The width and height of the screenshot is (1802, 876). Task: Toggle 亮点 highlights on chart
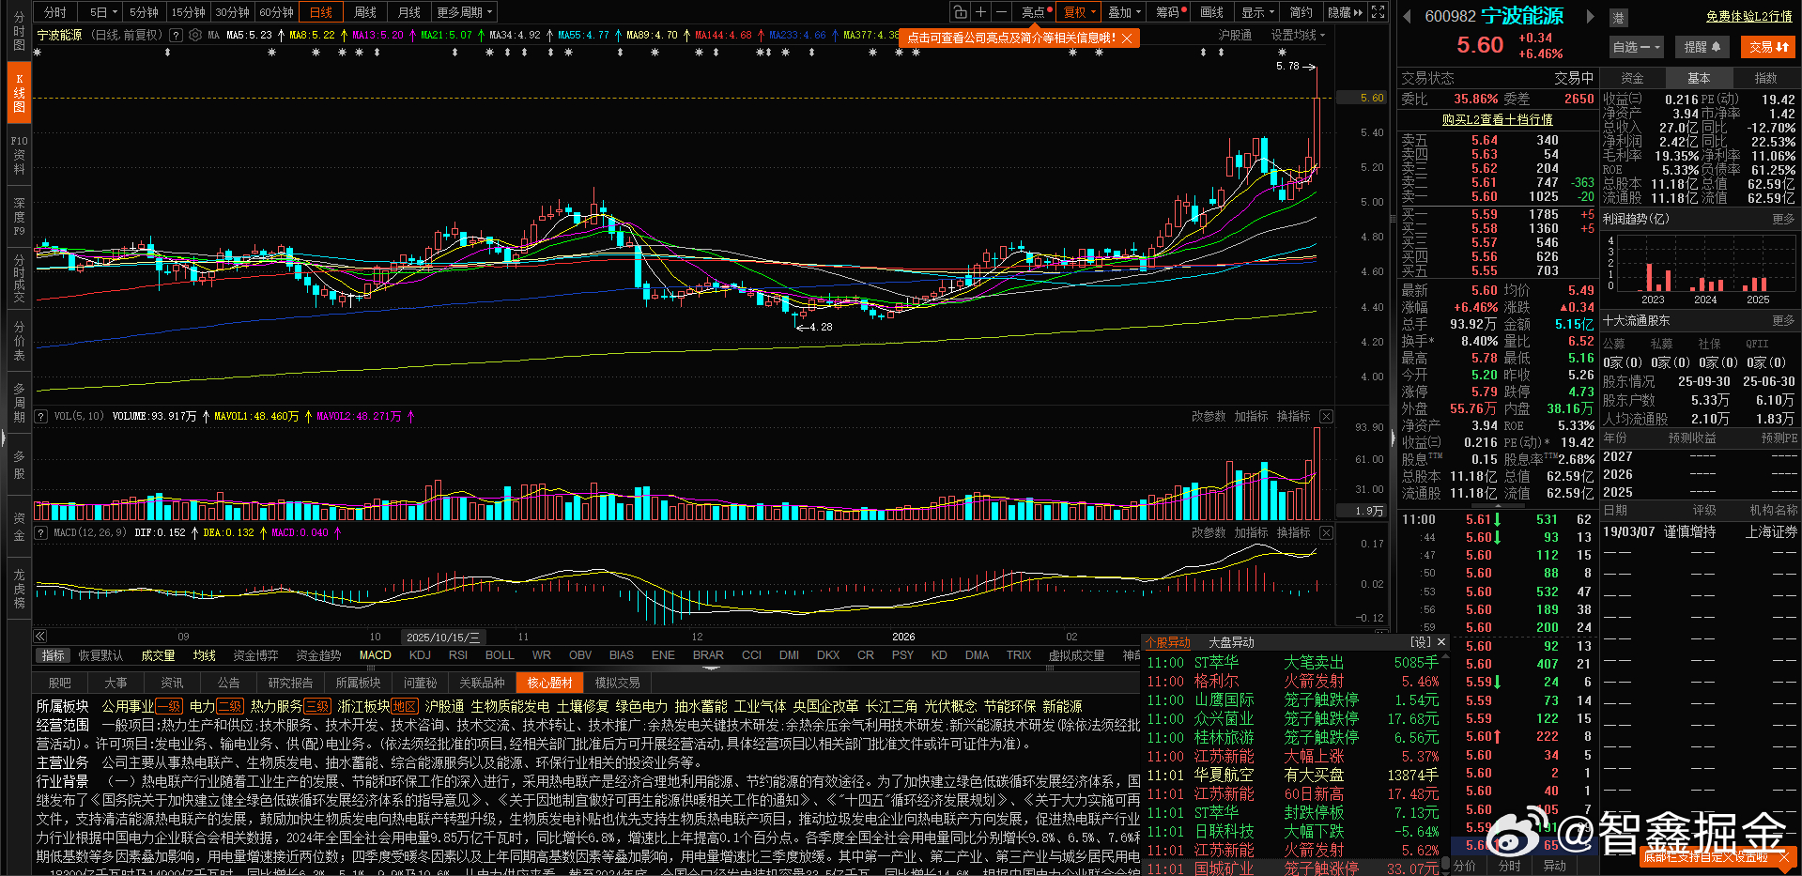point(1035,12)
